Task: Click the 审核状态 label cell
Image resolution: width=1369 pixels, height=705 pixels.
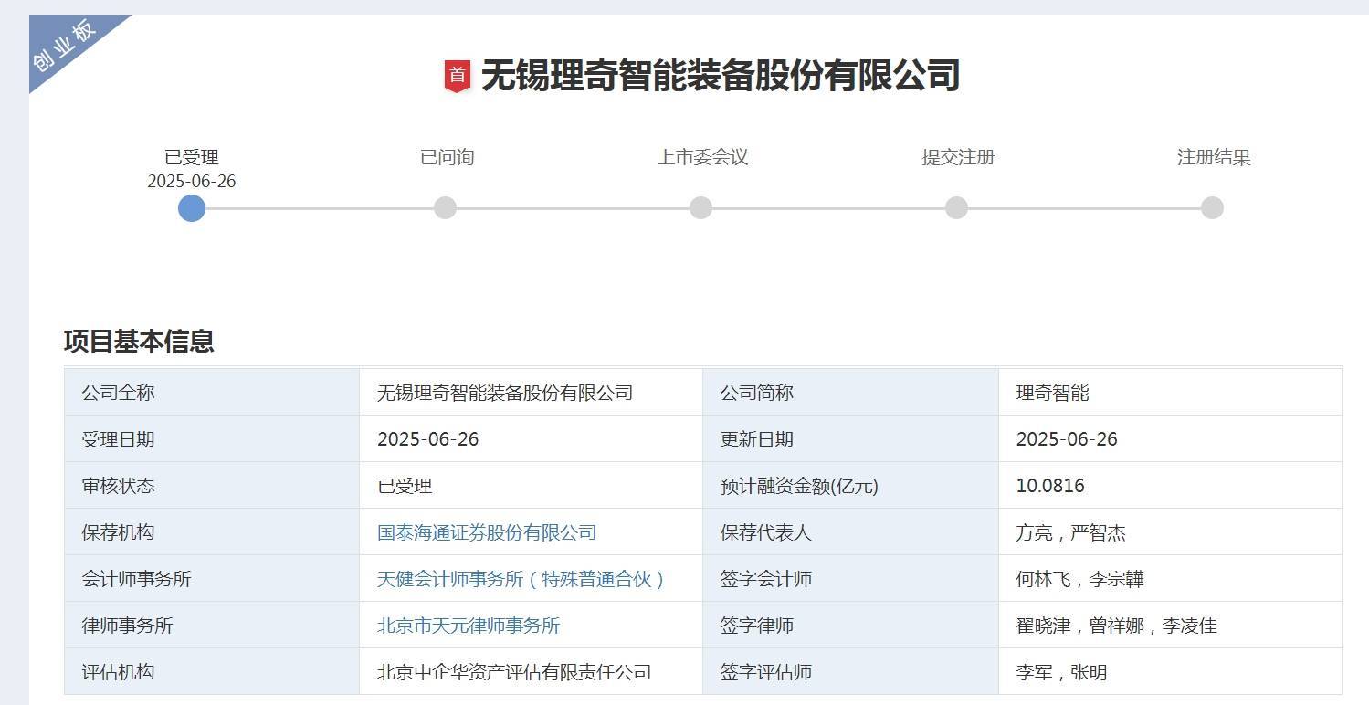Action: 212,486
